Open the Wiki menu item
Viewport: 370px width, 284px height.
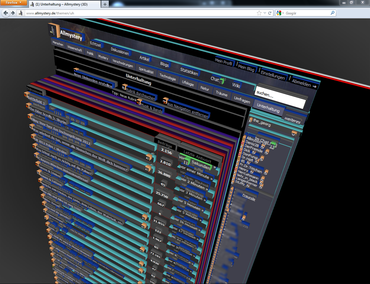pyautogui.click(x=236, y=85)
